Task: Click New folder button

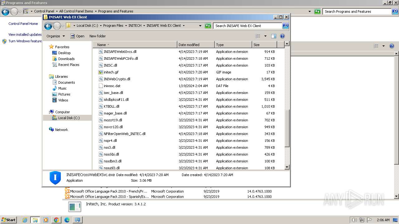Action: (x=98, y=36)
